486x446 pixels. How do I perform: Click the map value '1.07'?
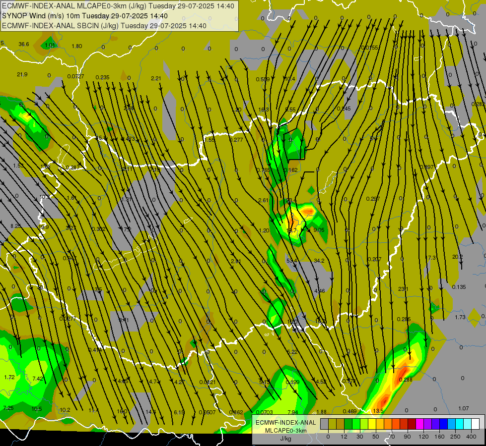pyautogui.click(x=464, y=408)
